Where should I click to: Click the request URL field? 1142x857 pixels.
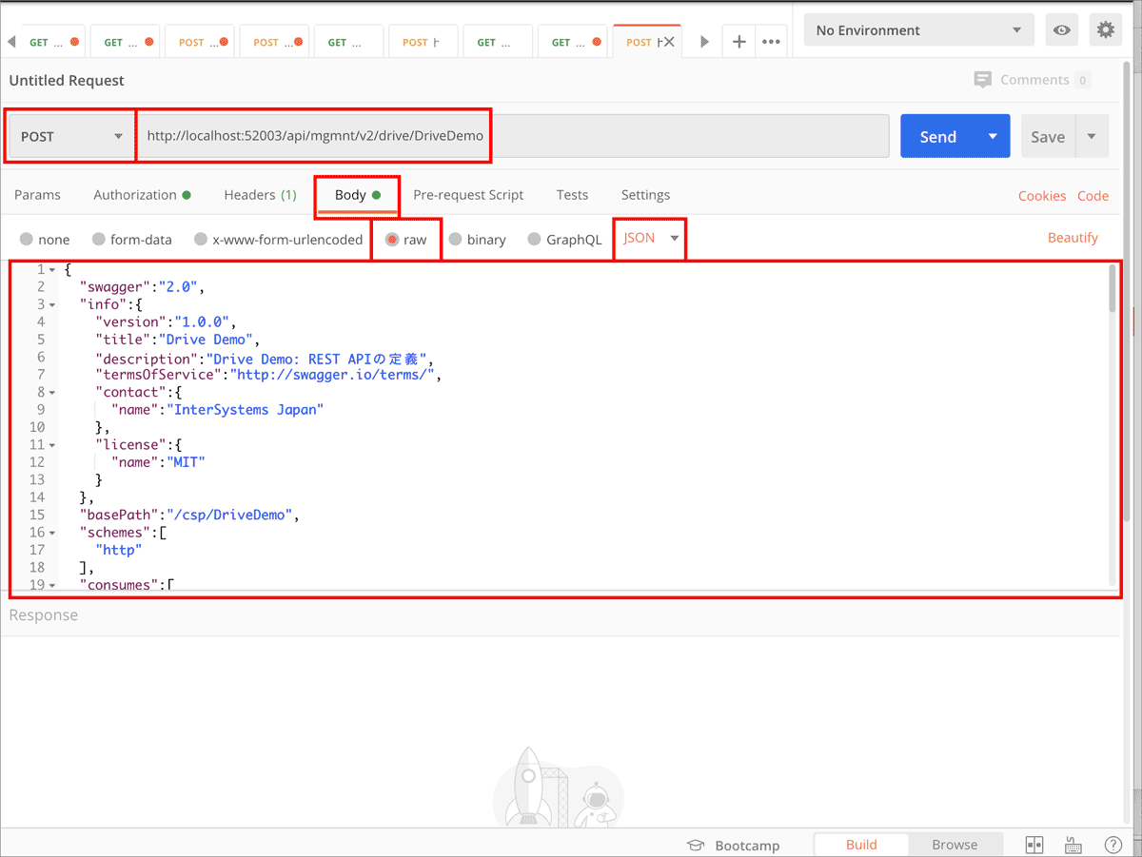[514, 136]
